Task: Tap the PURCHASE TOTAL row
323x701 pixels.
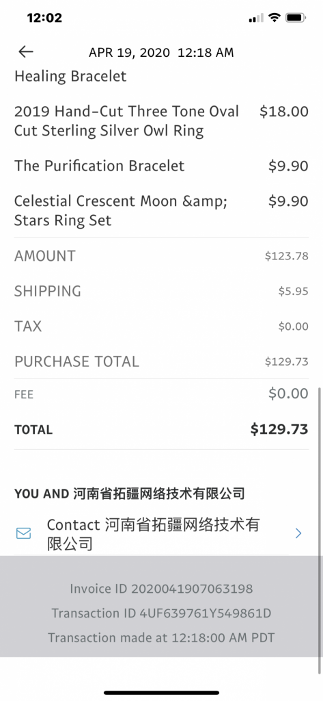Action: click(161, 361)
